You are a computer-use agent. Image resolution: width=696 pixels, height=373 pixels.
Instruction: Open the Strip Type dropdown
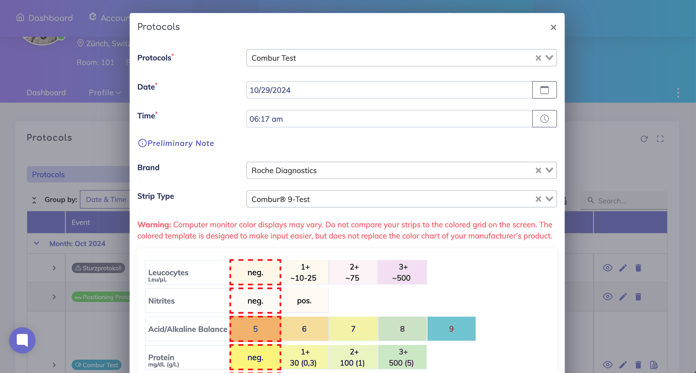click(x=549, y=199)
